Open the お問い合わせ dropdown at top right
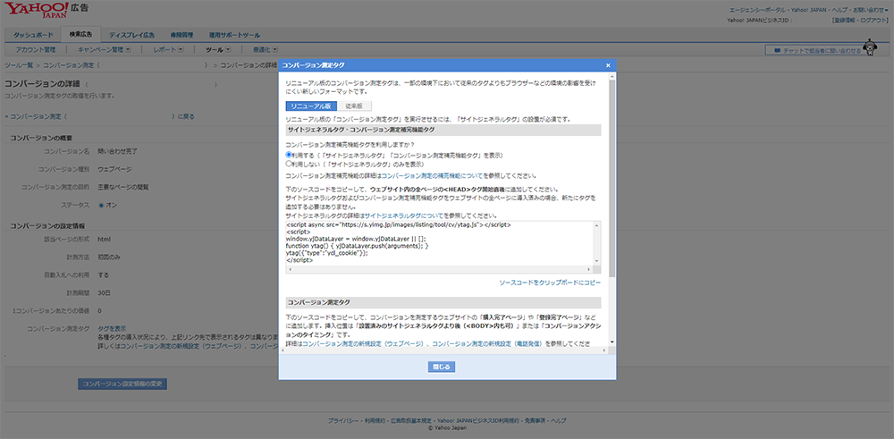Screen dimensions: 894x439 pos(870,11)
